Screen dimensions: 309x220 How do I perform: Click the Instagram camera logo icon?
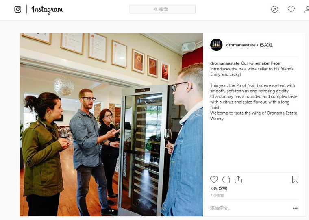point(18,9)
